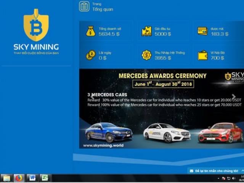
Task: Click the Sky Mining bitcoin shield logo
Action: [36, 27]
